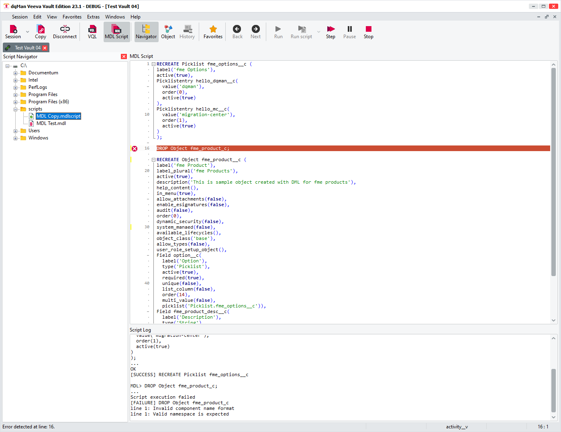The image size is (561, 432).
Task: Click the MDL script editor vertical scrollbar
Action: point(553,173)
